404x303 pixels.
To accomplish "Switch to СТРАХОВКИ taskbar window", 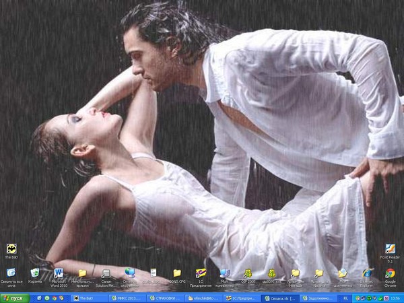I will [165, 298].
